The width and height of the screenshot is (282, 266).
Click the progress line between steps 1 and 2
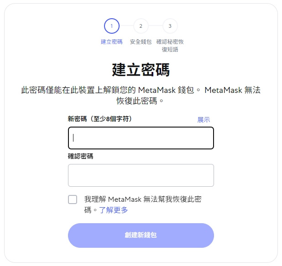(126, 26)
